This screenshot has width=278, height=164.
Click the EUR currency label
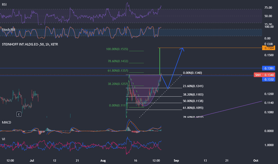[270, 44]
